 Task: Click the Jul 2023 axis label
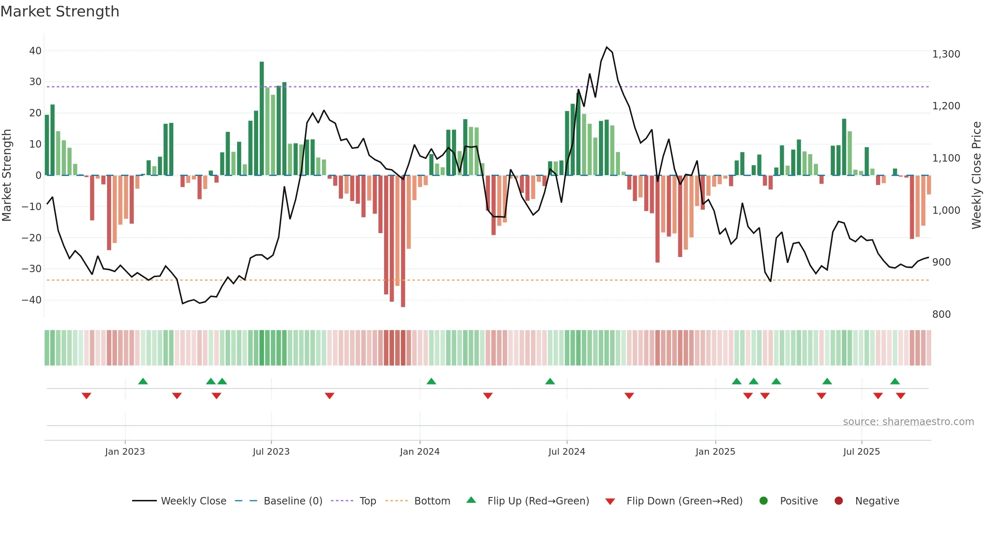tap(271, 451)
